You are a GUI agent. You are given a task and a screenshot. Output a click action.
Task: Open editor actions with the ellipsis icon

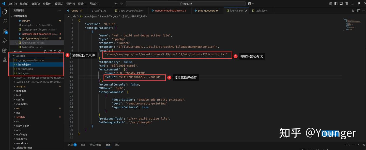coord(364,11)
